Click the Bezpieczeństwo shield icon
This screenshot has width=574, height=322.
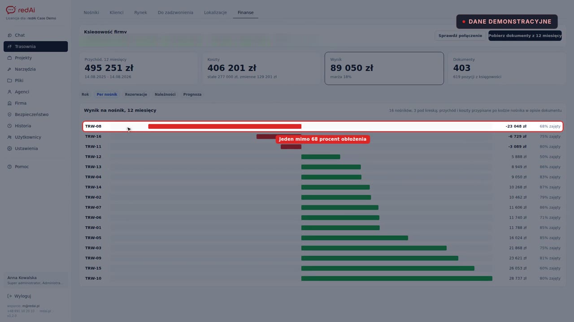pos(10,114)
